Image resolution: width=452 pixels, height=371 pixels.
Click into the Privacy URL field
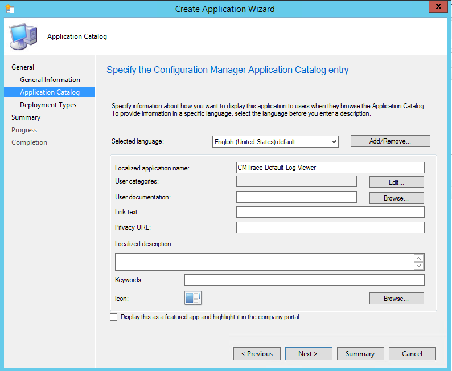[330, 227]
